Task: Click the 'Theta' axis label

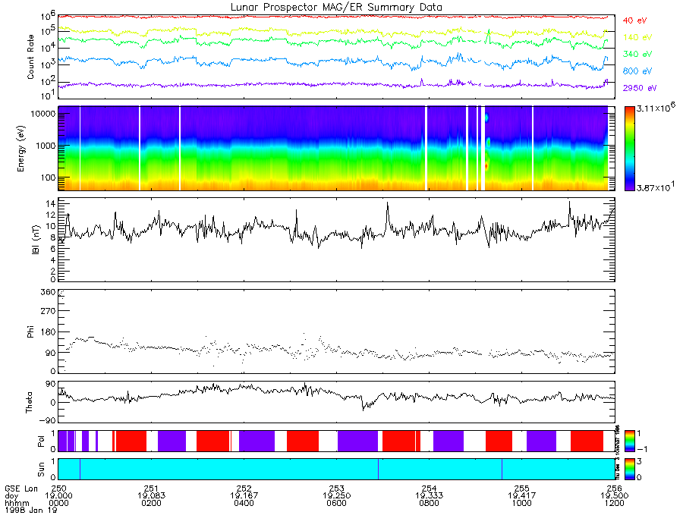Action: [29, 402]
